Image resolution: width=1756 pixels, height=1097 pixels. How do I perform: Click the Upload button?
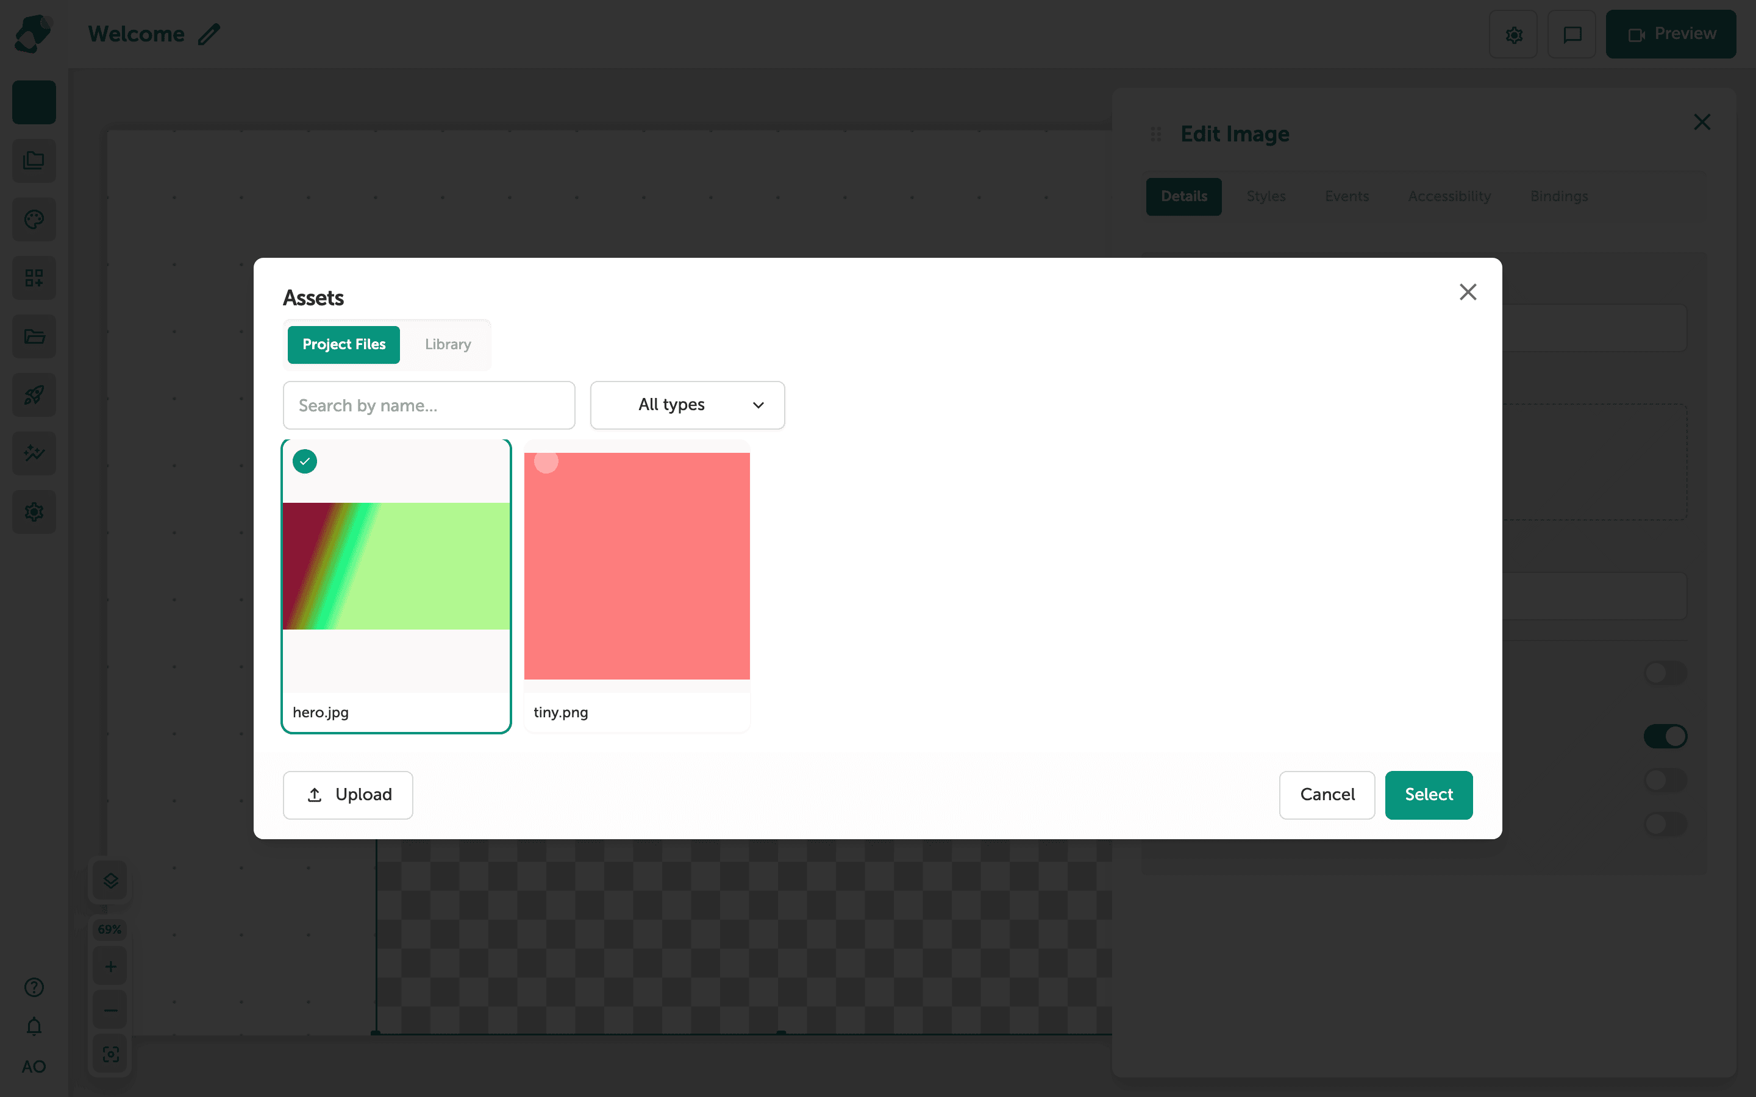pyautogui.click(x=348, y=795)
